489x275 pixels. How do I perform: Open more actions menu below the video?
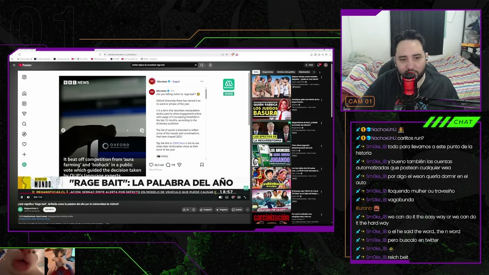point(247,210)
